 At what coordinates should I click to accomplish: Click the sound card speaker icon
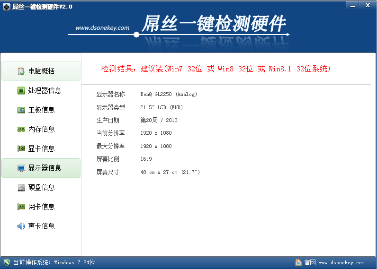point(21,226)
